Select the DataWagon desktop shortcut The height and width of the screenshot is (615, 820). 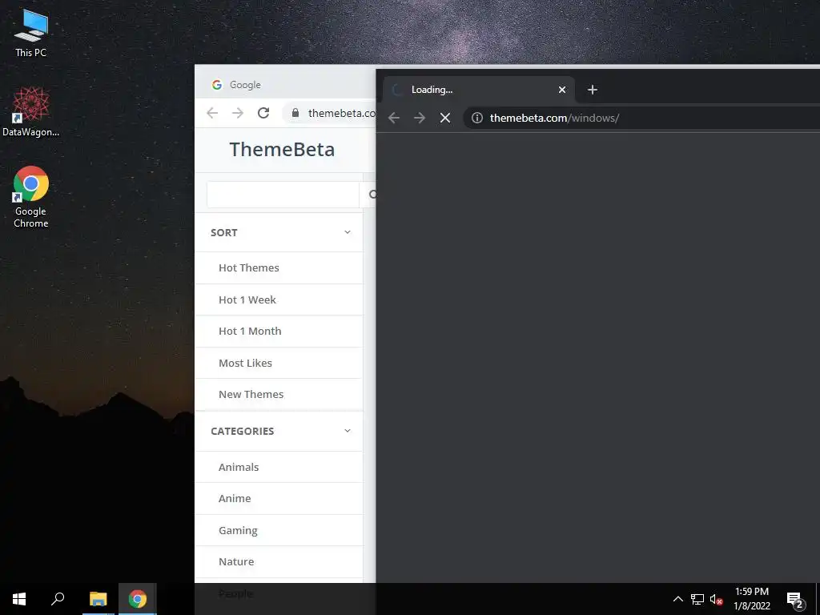tap(31, 111)
